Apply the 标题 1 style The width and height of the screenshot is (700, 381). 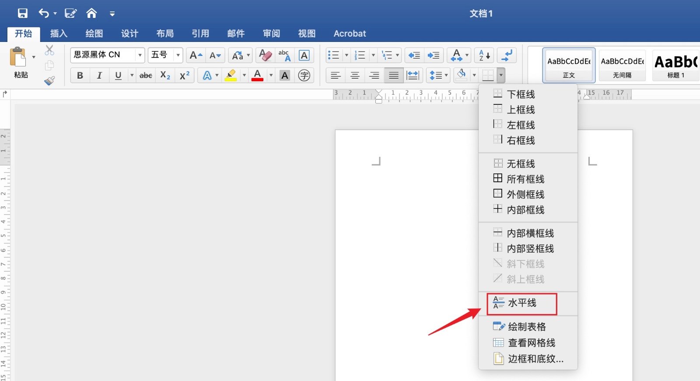pyautogui.click(x=675, y=65)
